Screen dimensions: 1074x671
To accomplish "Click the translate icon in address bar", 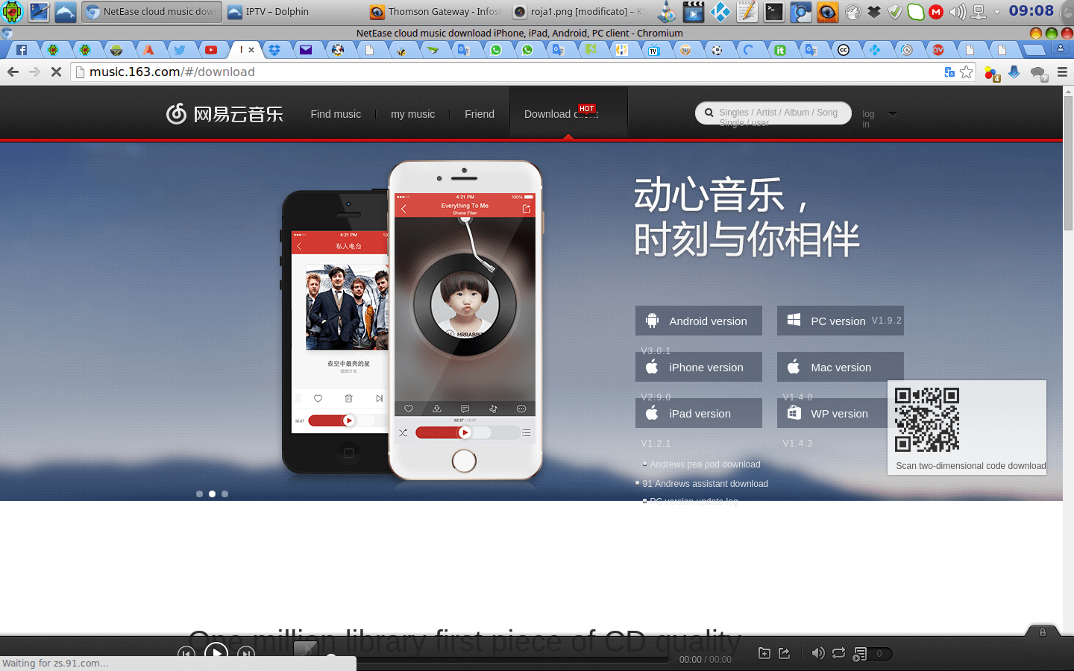I will pos(949,72).
